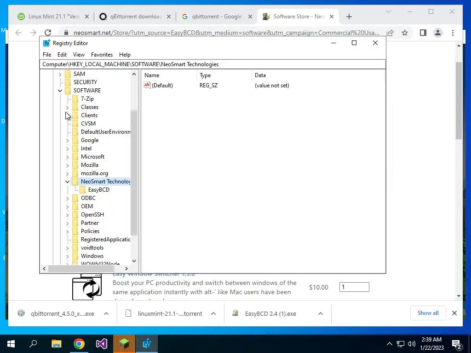Click tree pane scroll up arrow
This screenshot has width=471, height=353.
click(134, 74)
